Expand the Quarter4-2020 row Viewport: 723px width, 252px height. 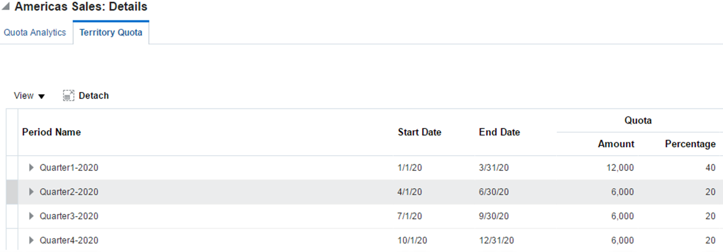[x=31, y=240]
